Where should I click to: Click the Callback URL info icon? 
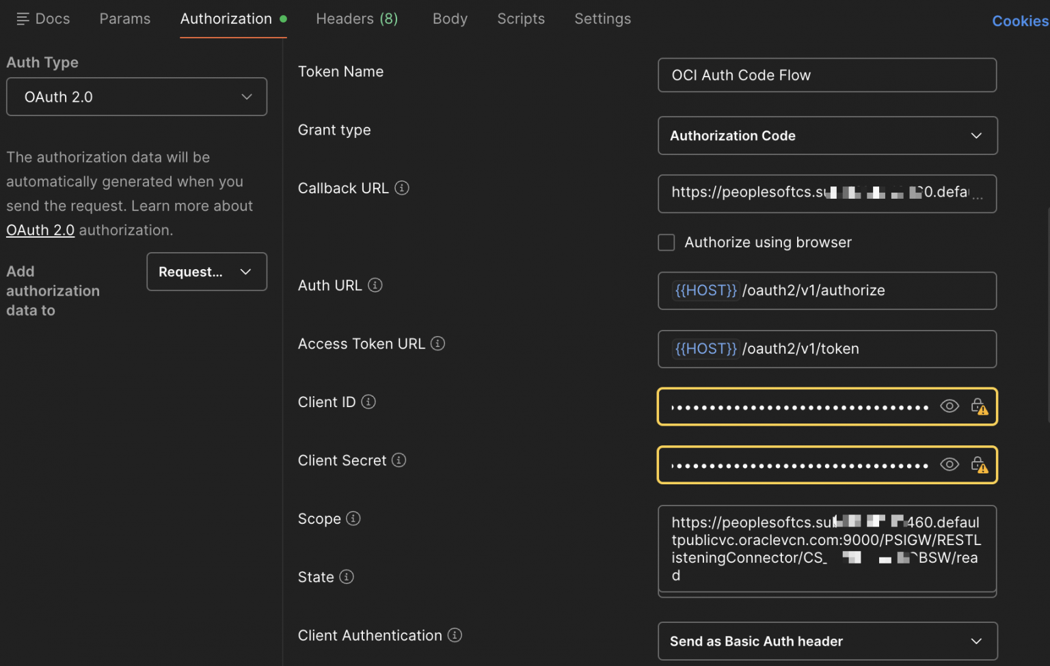point(402,188)
